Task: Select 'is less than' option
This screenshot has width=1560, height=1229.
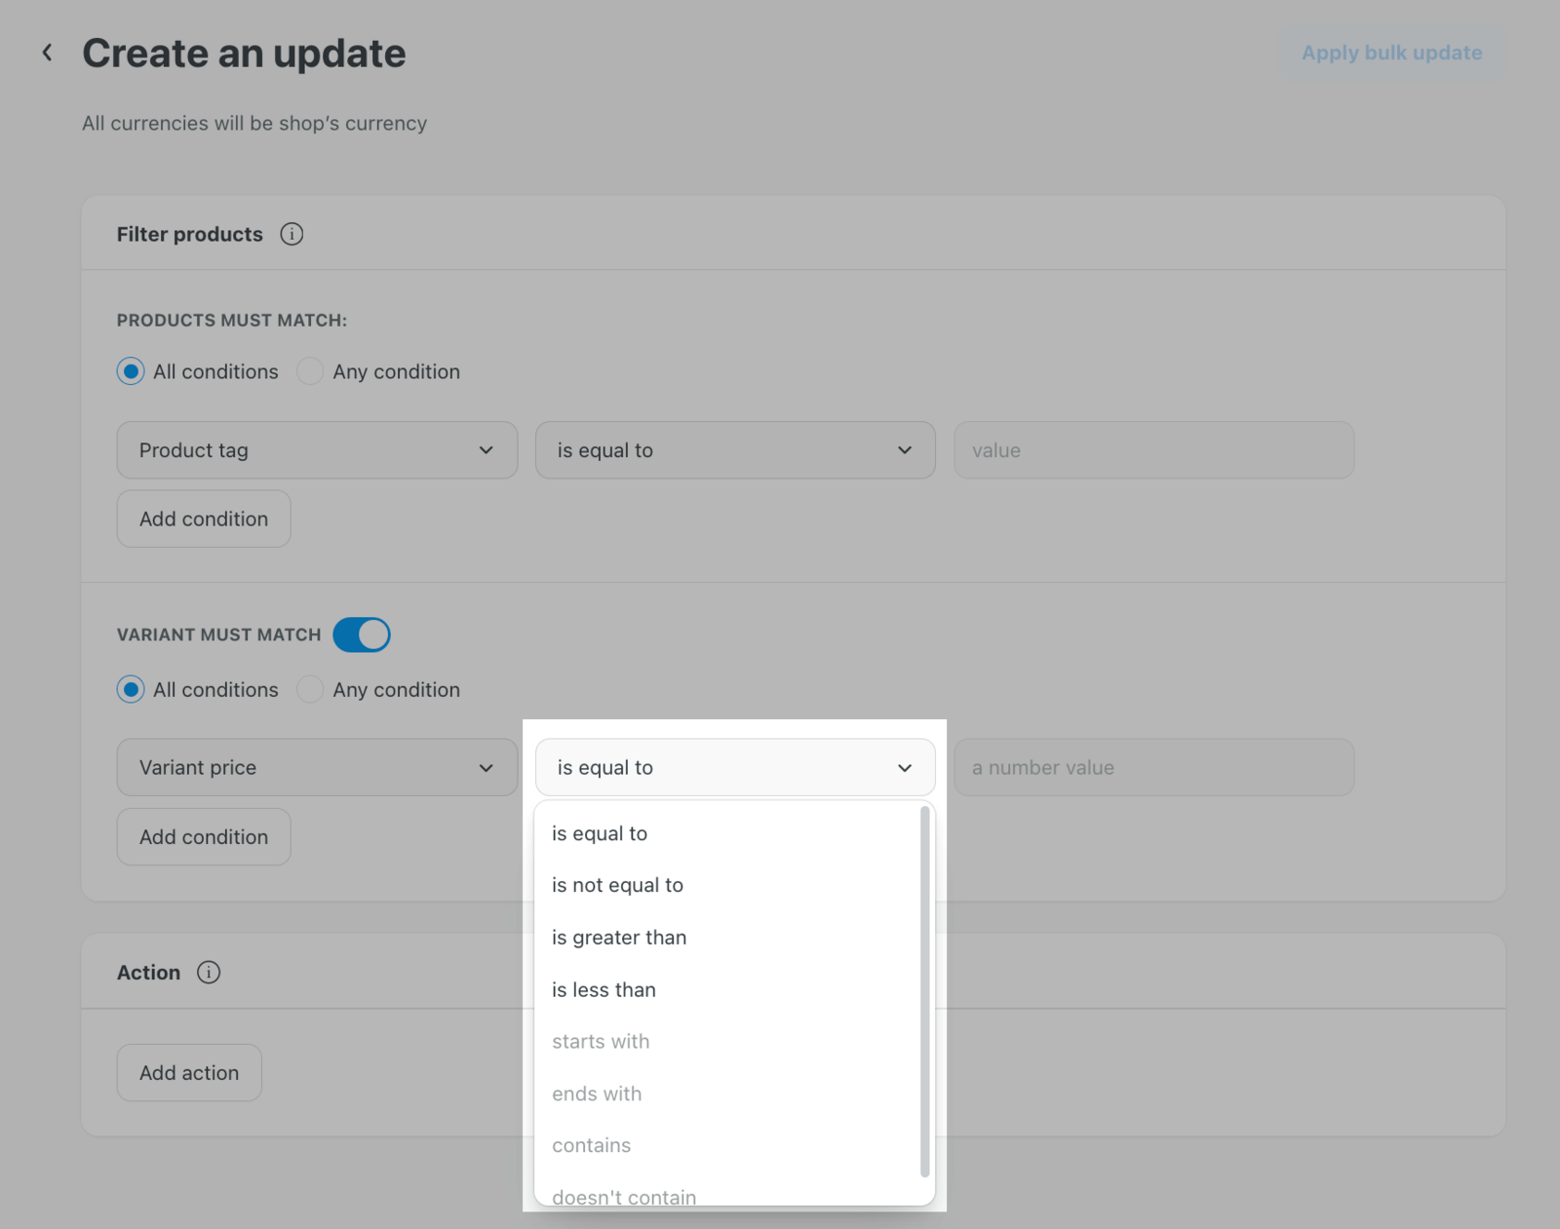Action: pyautogui.click(x=604, y=990)
